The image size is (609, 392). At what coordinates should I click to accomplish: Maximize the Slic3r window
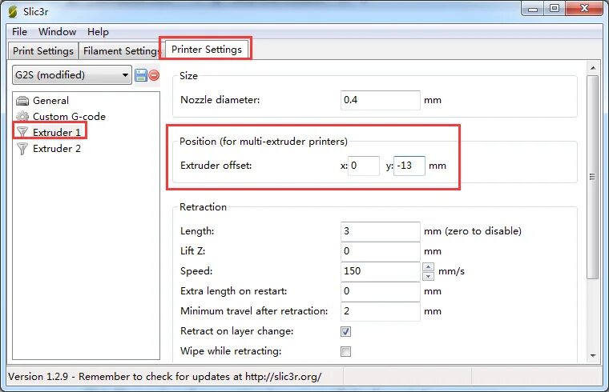click(x=555, y=9)
